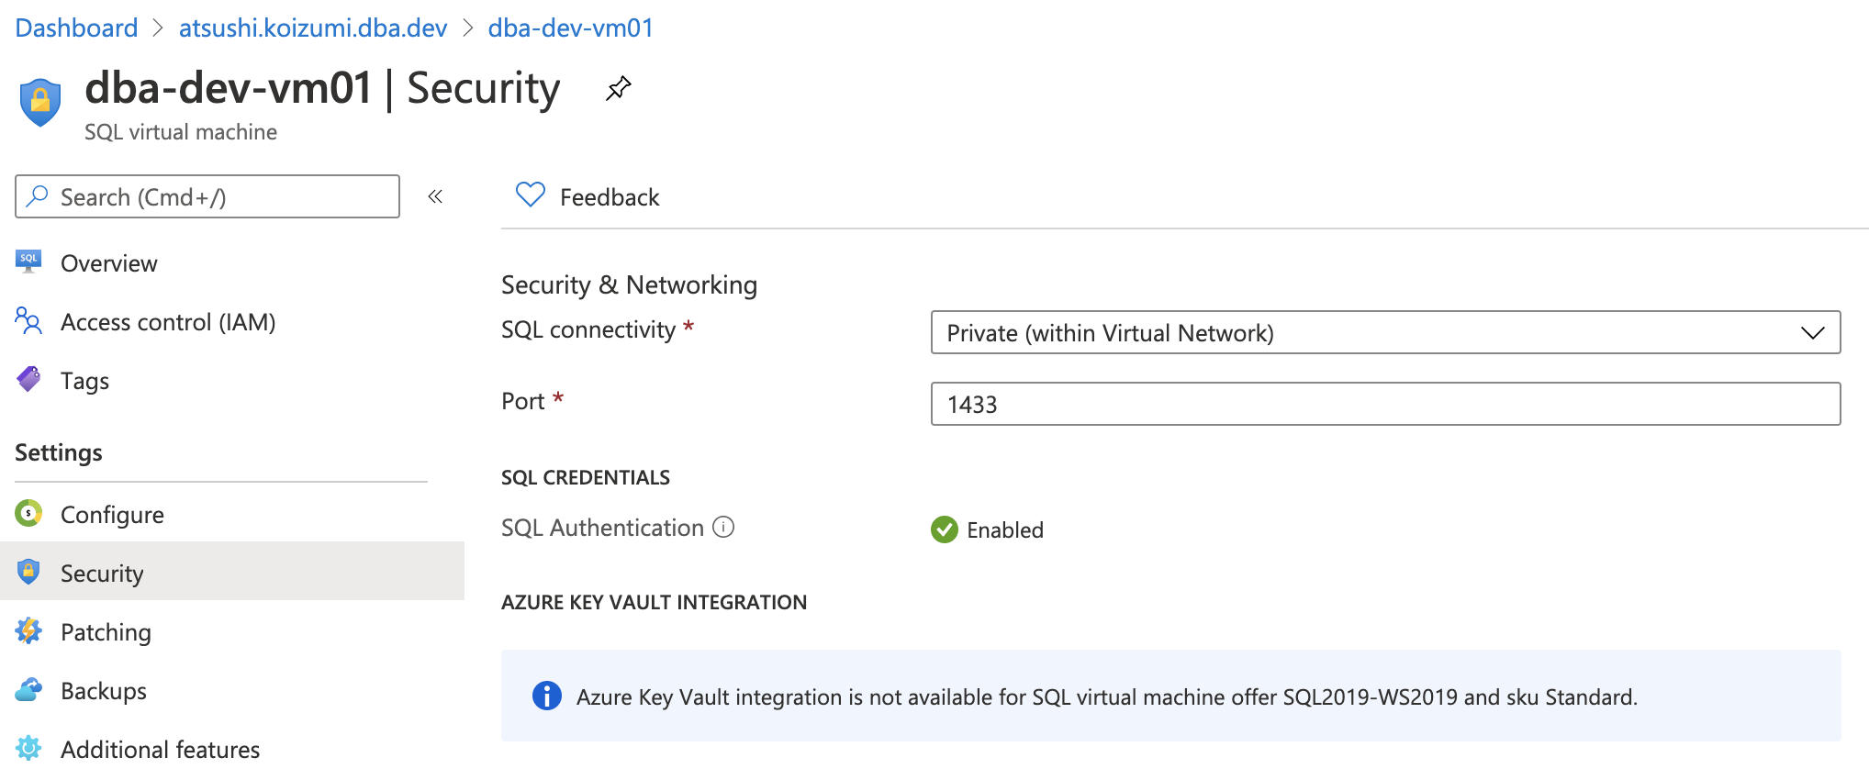Screen dimensions: 1869x780
Task: Click the SQL Authentication info icon
Action: [723, 528]
